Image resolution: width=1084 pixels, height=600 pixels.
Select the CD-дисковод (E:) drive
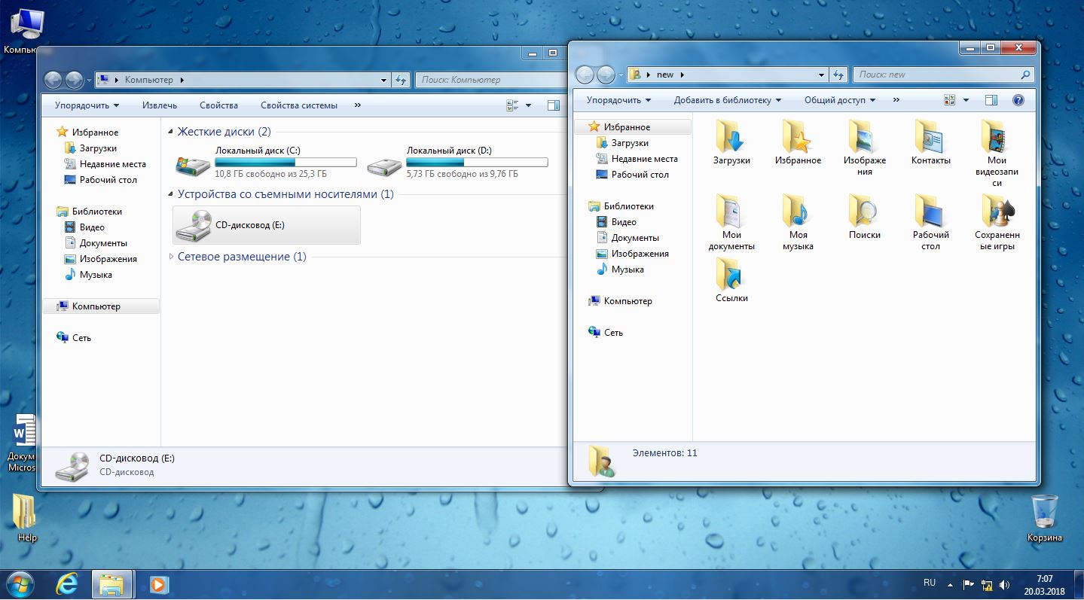267,225
